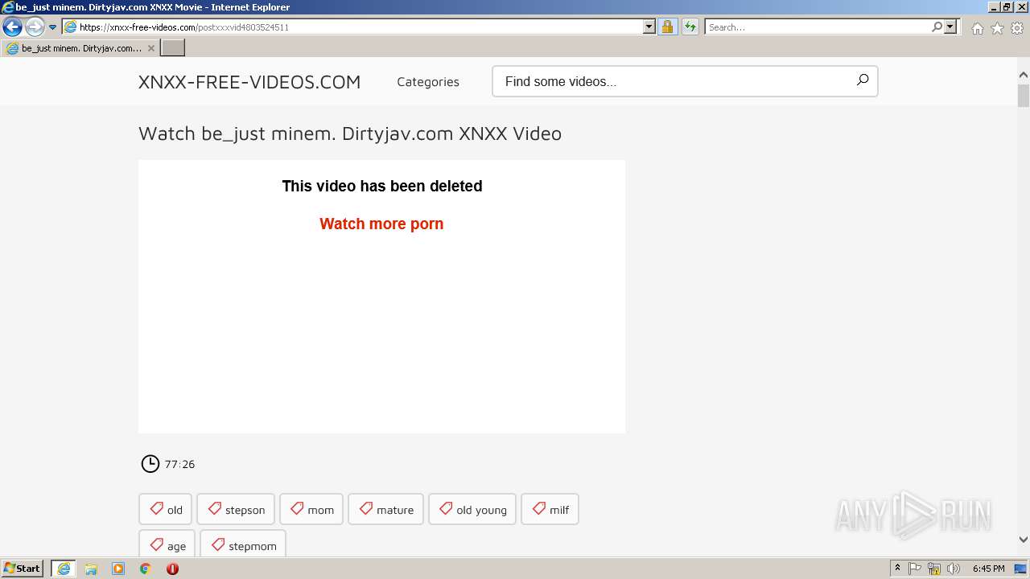Click the red stop-sign taskbar icon
This screenshot has height=579, width=1030.
pyautogui.click(x=172, y=569)
